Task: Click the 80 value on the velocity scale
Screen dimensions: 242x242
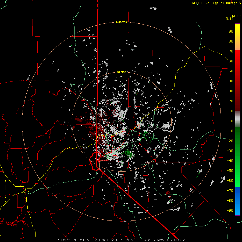Action: (x=231, y=41)
